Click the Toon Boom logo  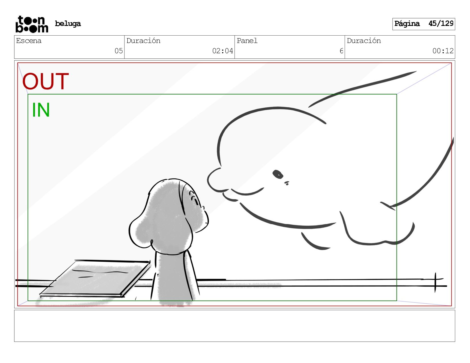coord(32,24)
